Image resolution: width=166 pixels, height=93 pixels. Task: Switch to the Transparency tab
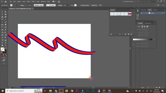(148, 23)
